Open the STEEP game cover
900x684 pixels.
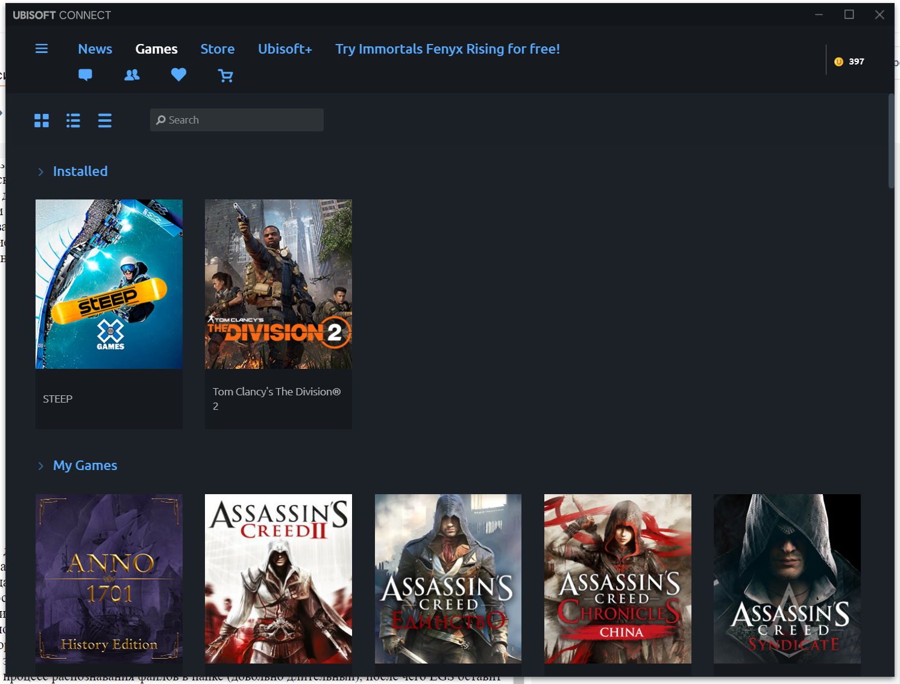(109, 284)
